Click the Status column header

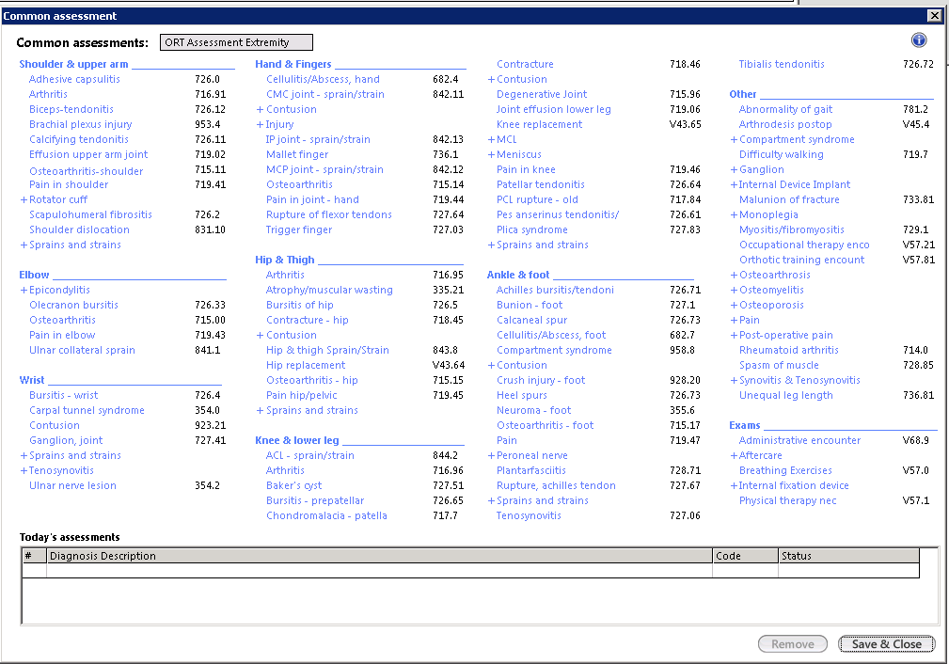pyautogui.click(x=848, y=556)
